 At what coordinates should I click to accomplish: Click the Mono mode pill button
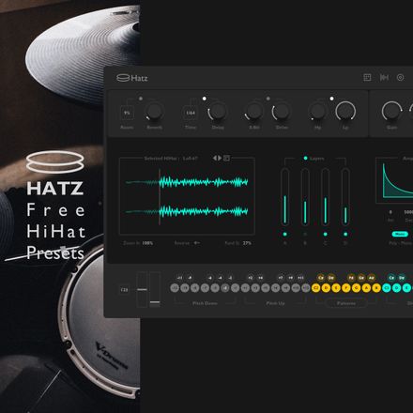click(400, 234)
